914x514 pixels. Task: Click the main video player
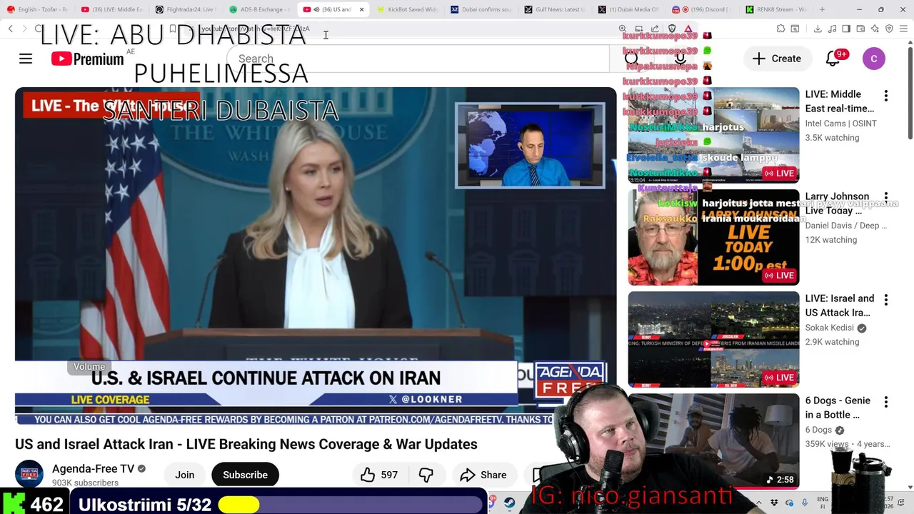pos(316,256)
